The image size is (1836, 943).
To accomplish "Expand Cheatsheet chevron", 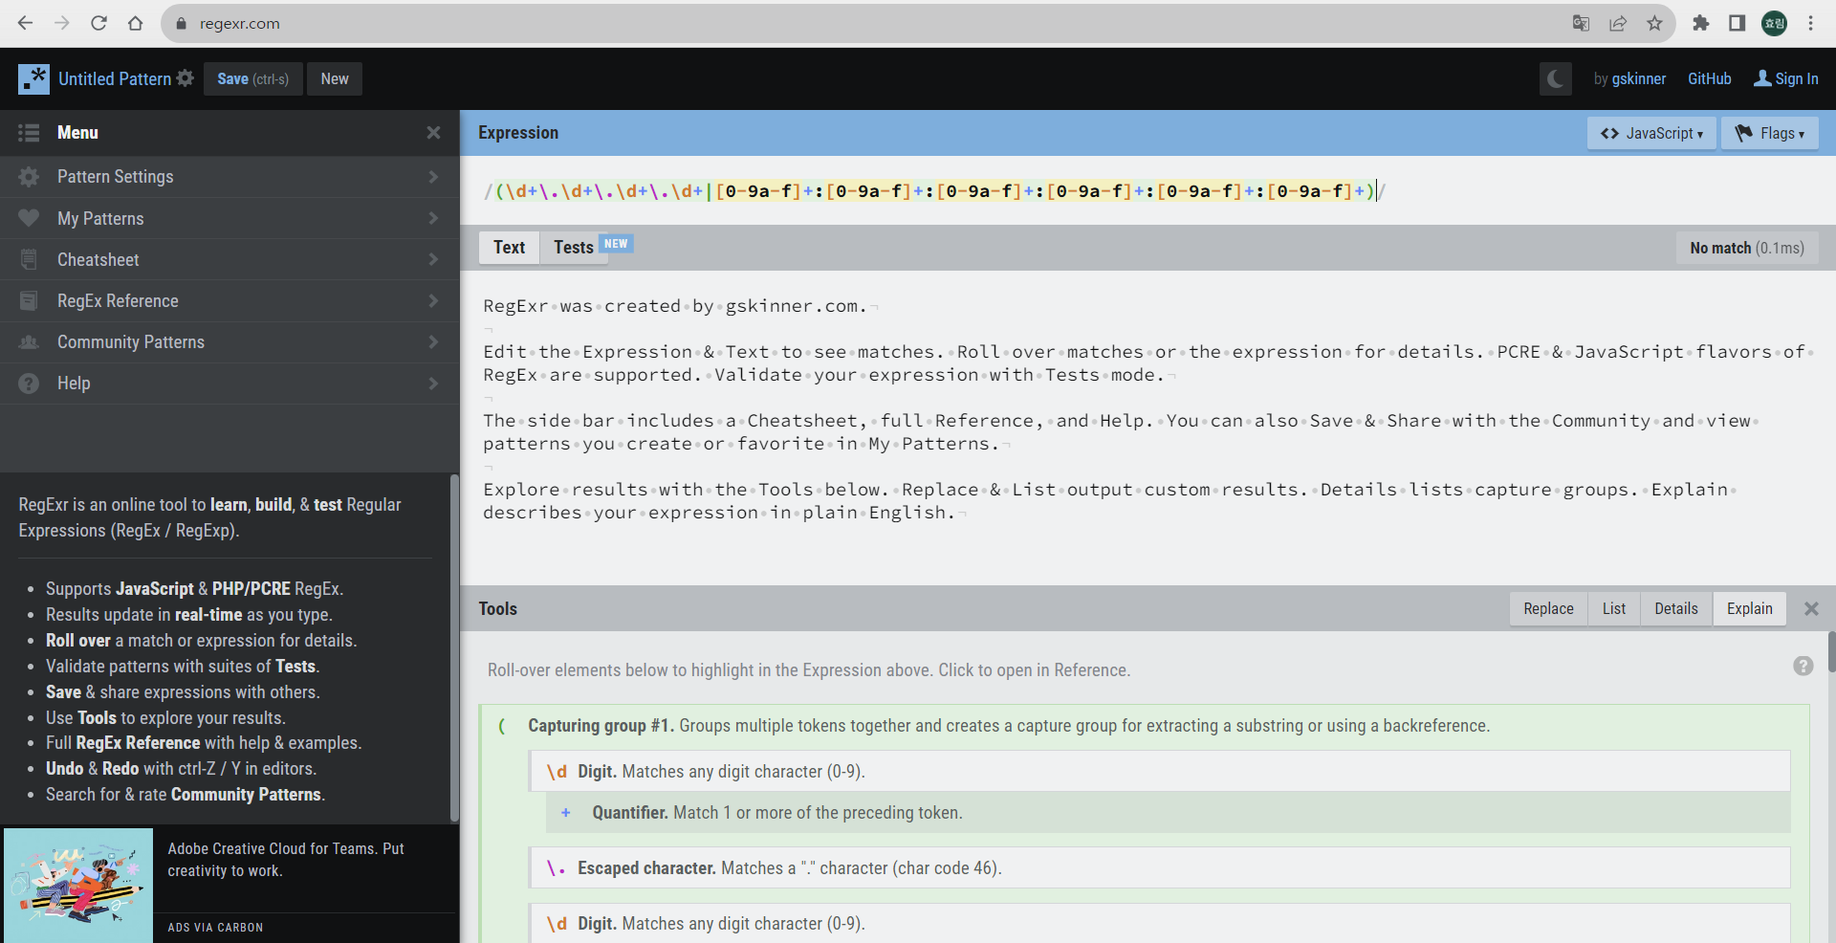I will [433, 259].
